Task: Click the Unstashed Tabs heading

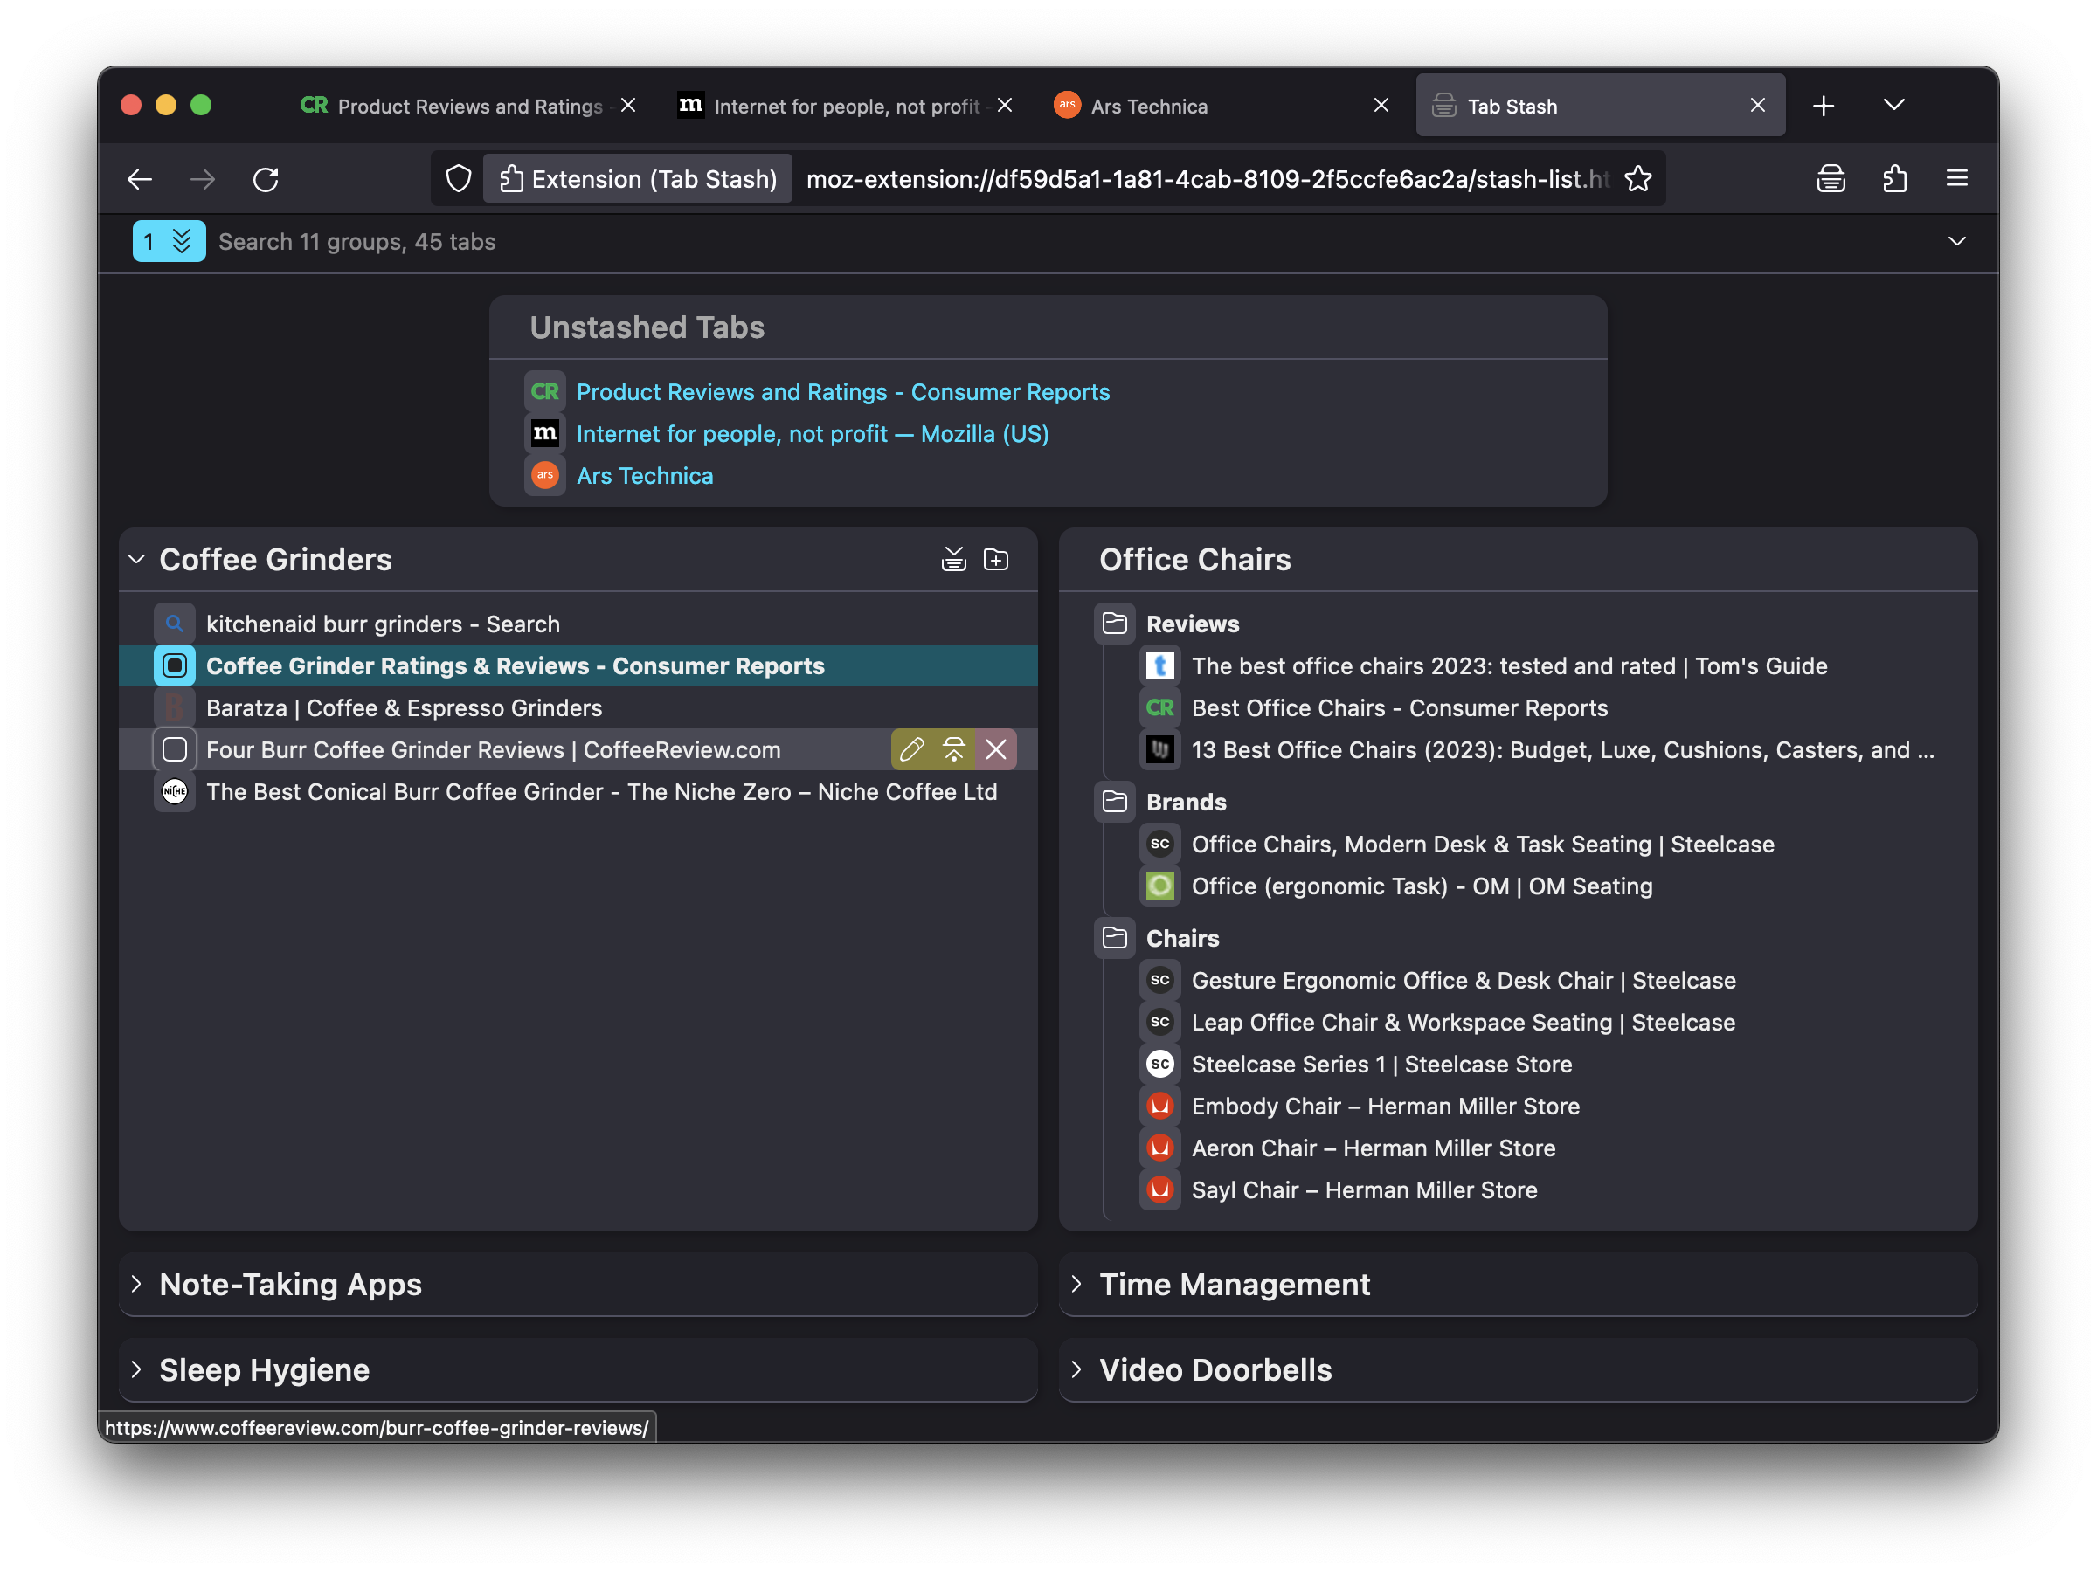Action: [647, 327]
